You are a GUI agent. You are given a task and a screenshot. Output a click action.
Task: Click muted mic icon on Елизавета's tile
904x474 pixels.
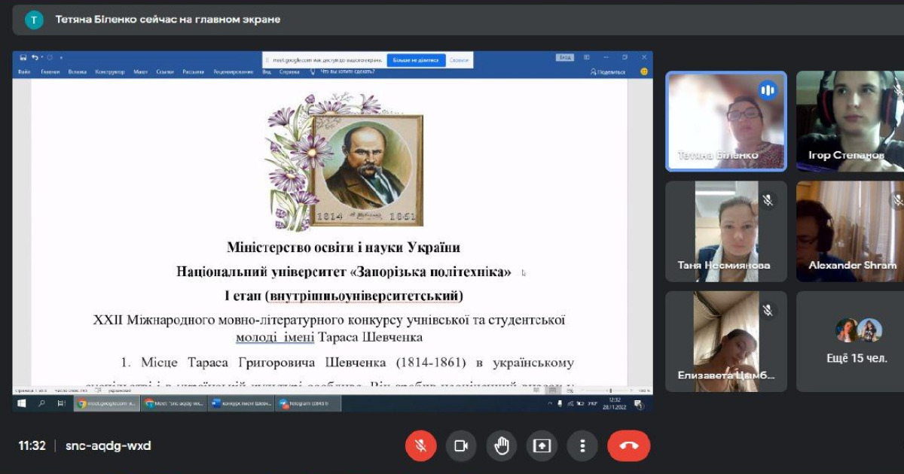click(x=768, y=310)
